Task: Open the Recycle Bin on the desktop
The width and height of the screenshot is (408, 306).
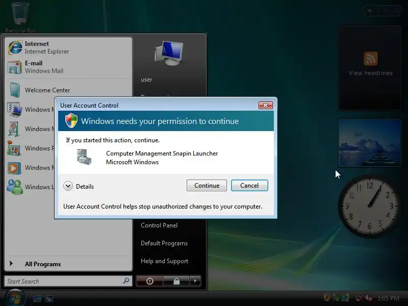Action: (x=20, y=17)
